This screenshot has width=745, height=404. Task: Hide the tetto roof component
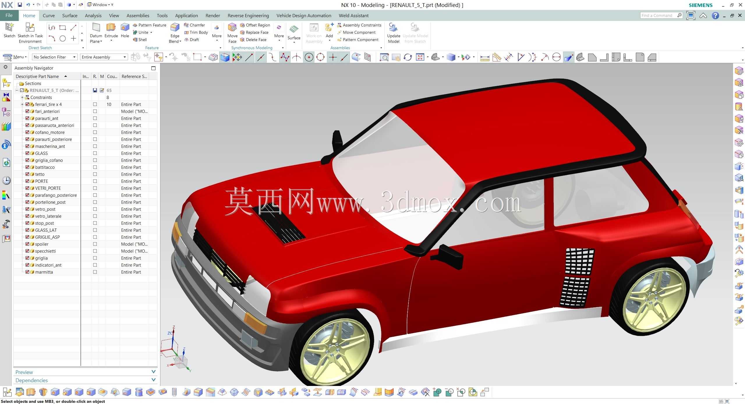click(27, 174)
